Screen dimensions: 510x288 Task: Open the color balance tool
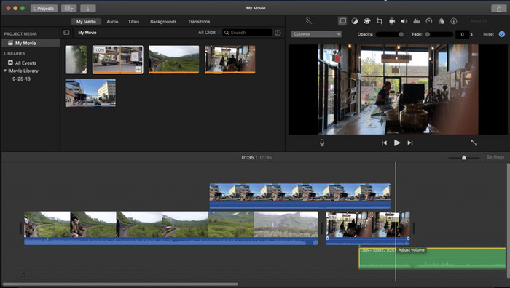[x=355, y=21]
